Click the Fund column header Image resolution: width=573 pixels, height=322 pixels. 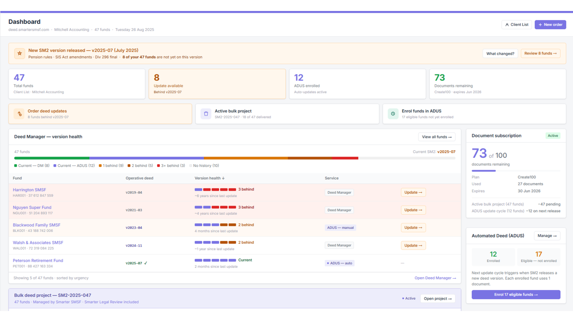coord(17,178)
